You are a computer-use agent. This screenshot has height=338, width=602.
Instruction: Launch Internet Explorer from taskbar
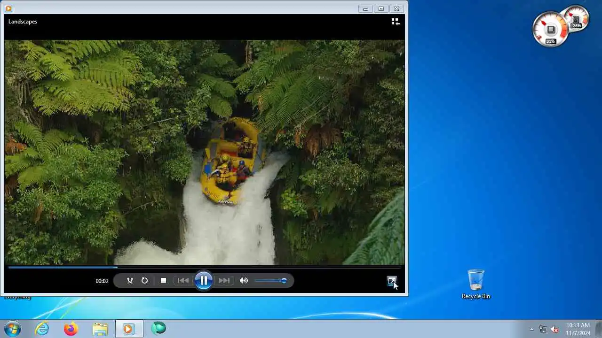tap(42, 329)
